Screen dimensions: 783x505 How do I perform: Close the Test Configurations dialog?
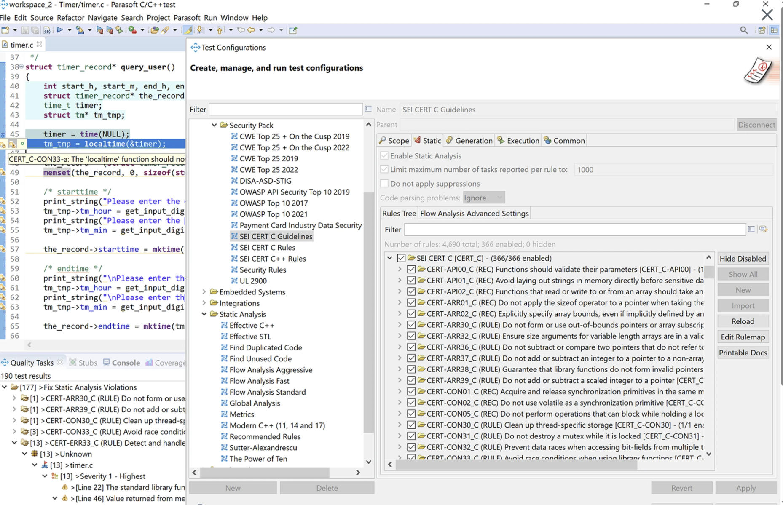click(x=769, y=47)
